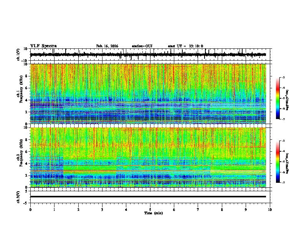This screenshot has width=304, height=235.
Task: Click the "VLF Spectra" title text
Action: (43, 46)
